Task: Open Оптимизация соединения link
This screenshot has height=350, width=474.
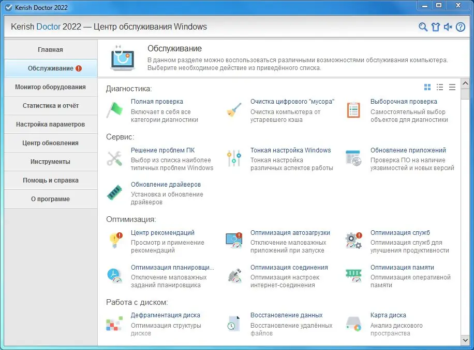Action: pyautogui.click(x=289, y=267)
